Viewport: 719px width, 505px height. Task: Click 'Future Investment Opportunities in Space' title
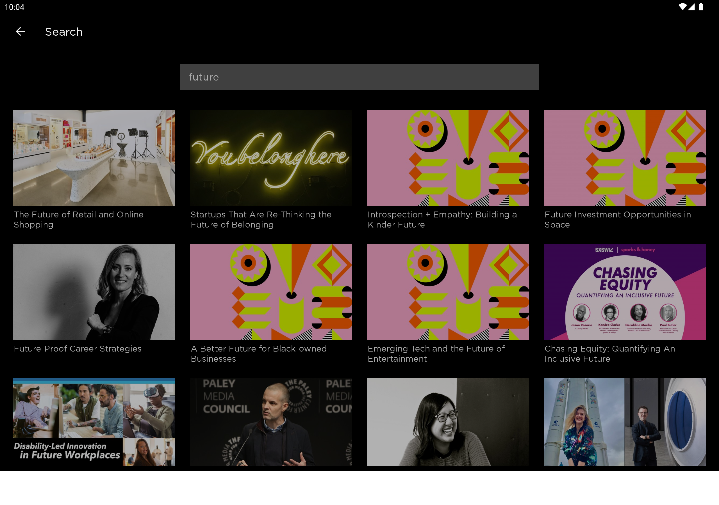(617, 219)
